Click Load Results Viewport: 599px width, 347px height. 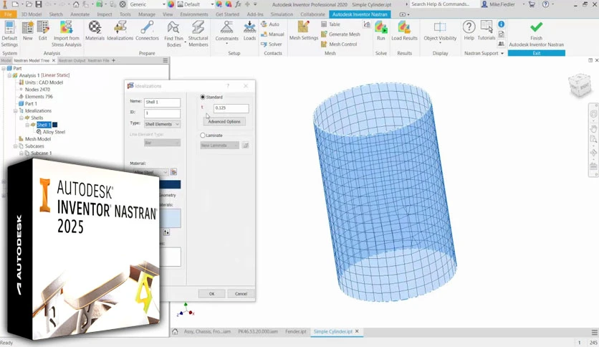[404, 31]
